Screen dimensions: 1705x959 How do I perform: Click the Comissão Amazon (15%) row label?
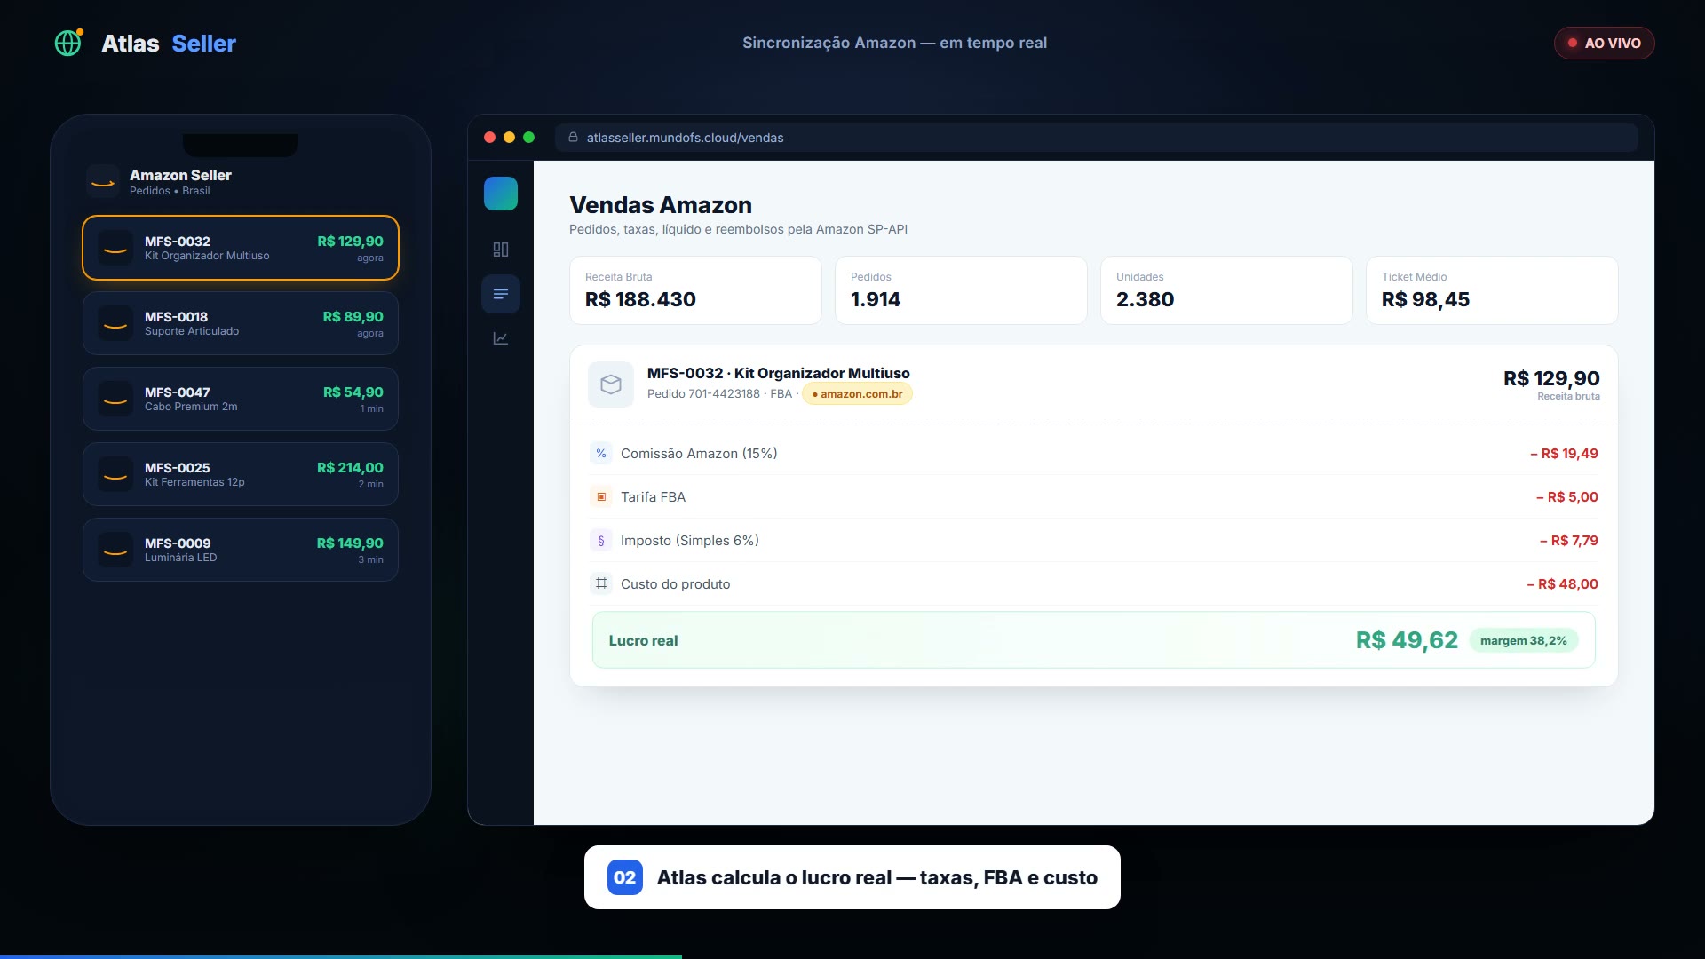(699, 454)
